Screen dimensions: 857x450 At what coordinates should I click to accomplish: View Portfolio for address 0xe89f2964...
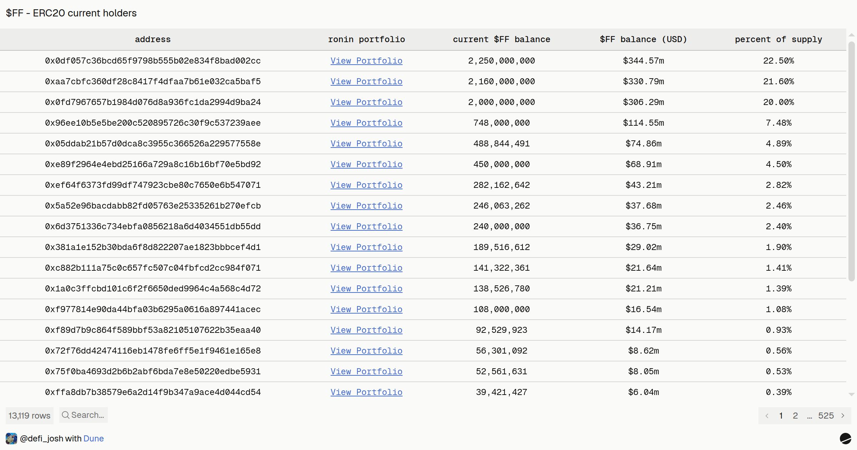[x=366, y=164]
